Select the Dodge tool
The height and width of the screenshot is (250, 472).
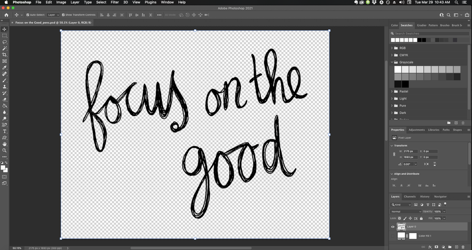click(x=5, y=119)
